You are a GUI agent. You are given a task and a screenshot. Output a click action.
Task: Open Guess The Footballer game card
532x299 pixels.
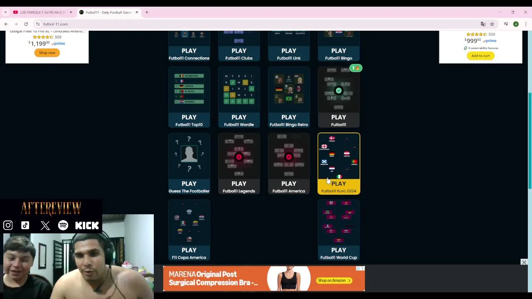189,164
